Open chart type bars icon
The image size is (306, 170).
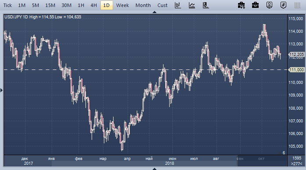pos(178,5)
